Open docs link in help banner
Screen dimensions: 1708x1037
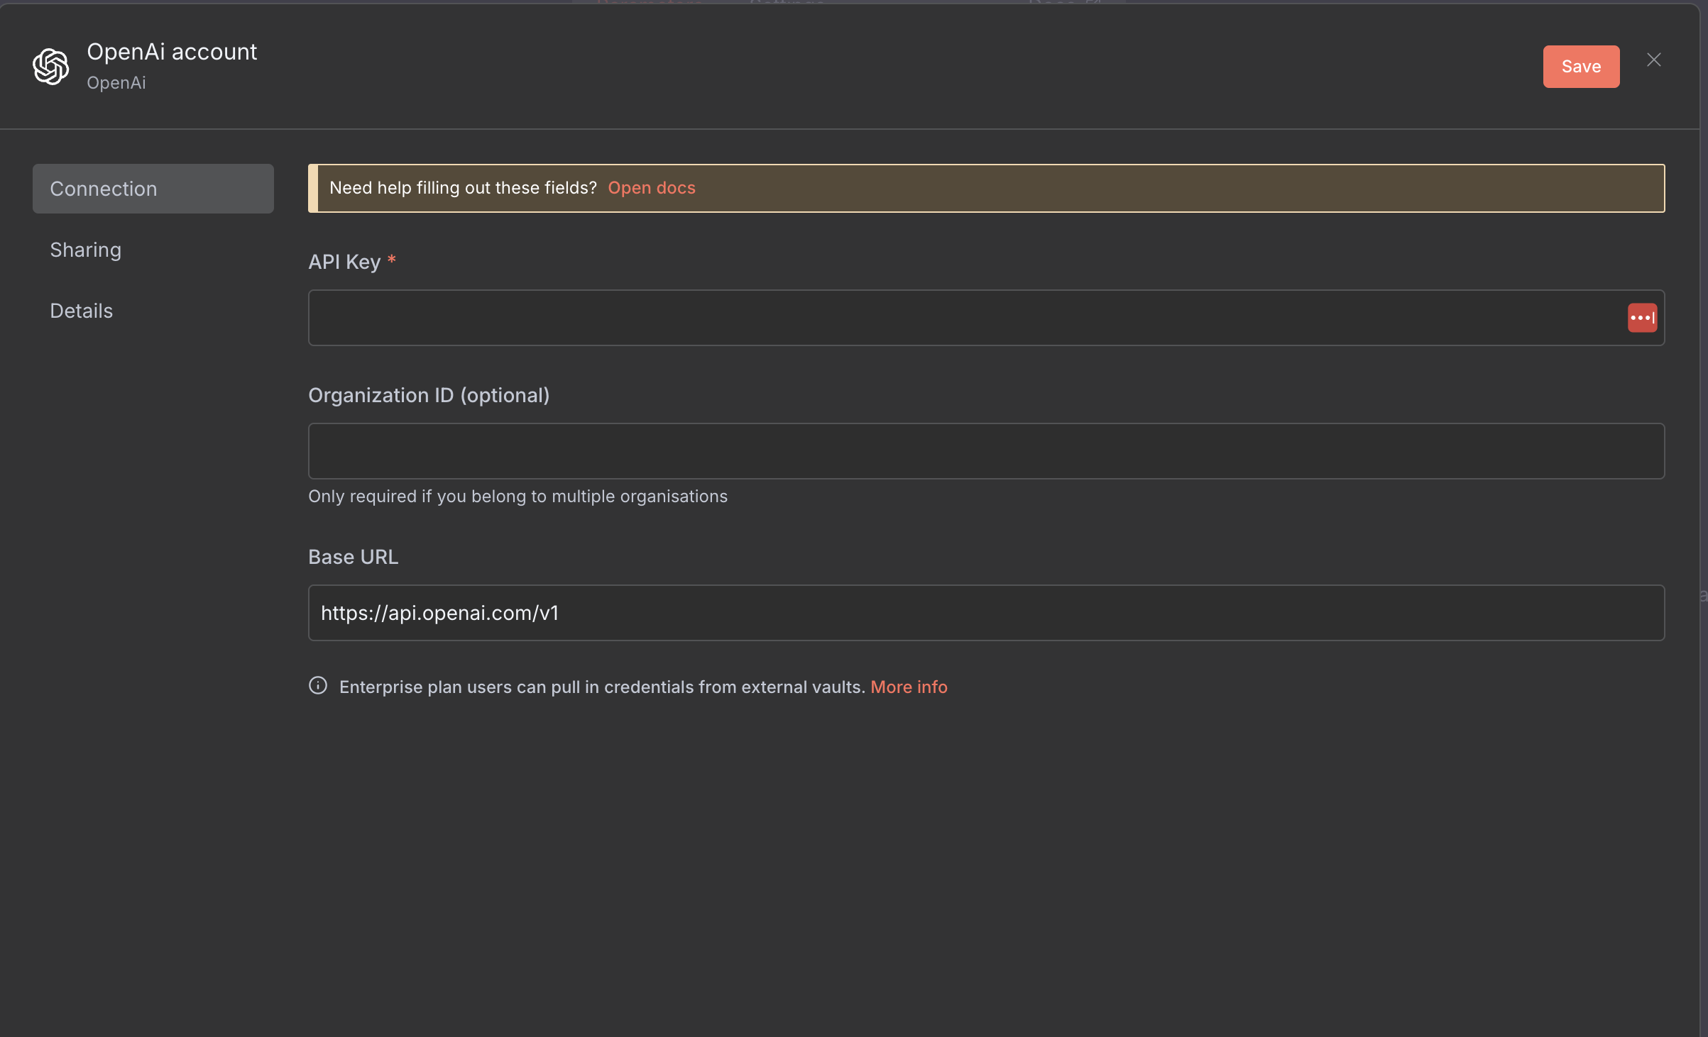click(x=652, y=188)
